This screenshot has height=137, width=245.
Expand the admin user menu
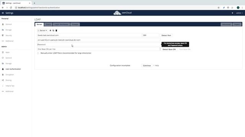point(239,13)
